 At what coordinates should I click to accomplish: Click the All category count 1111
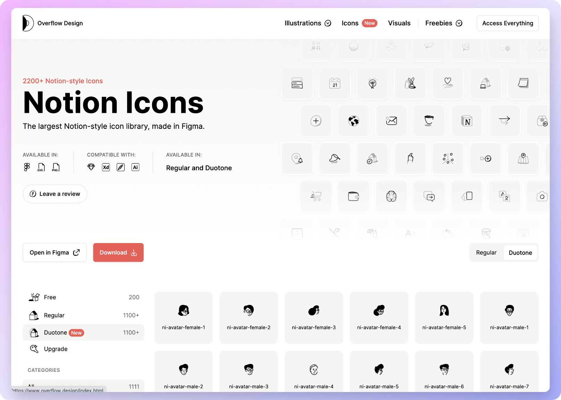point(134,386)
